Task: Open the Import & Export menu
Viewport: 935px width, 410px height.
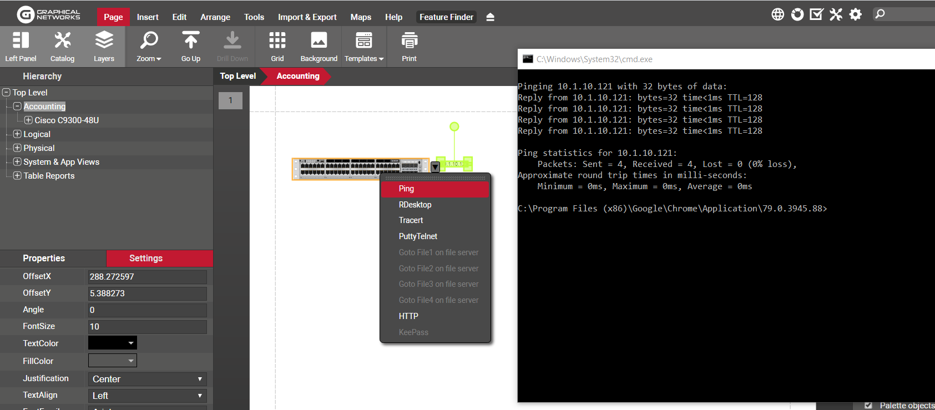Action: [307, 17]
